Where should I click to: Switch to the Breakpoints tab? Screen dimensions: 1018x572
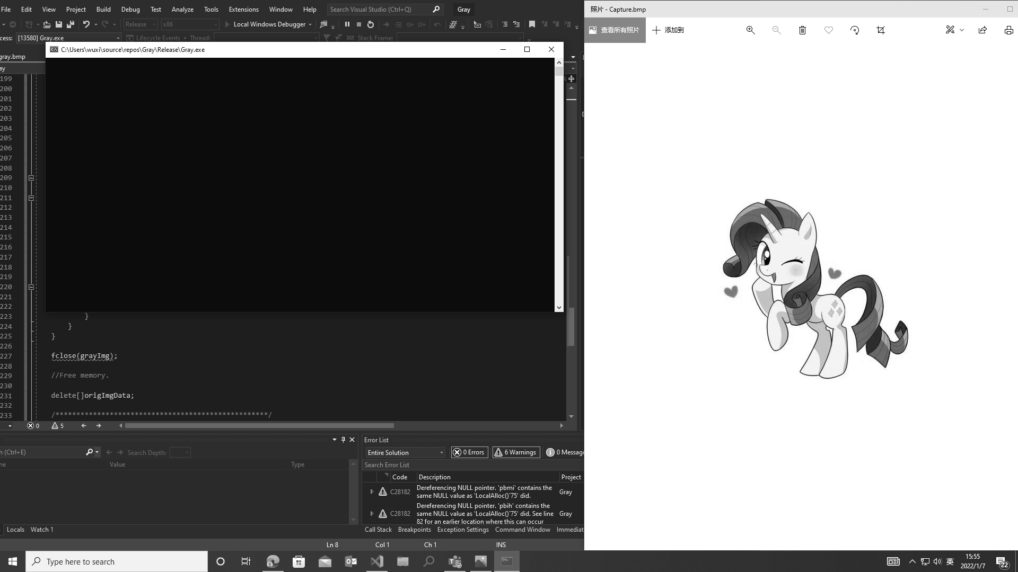(x=415, y=530)
